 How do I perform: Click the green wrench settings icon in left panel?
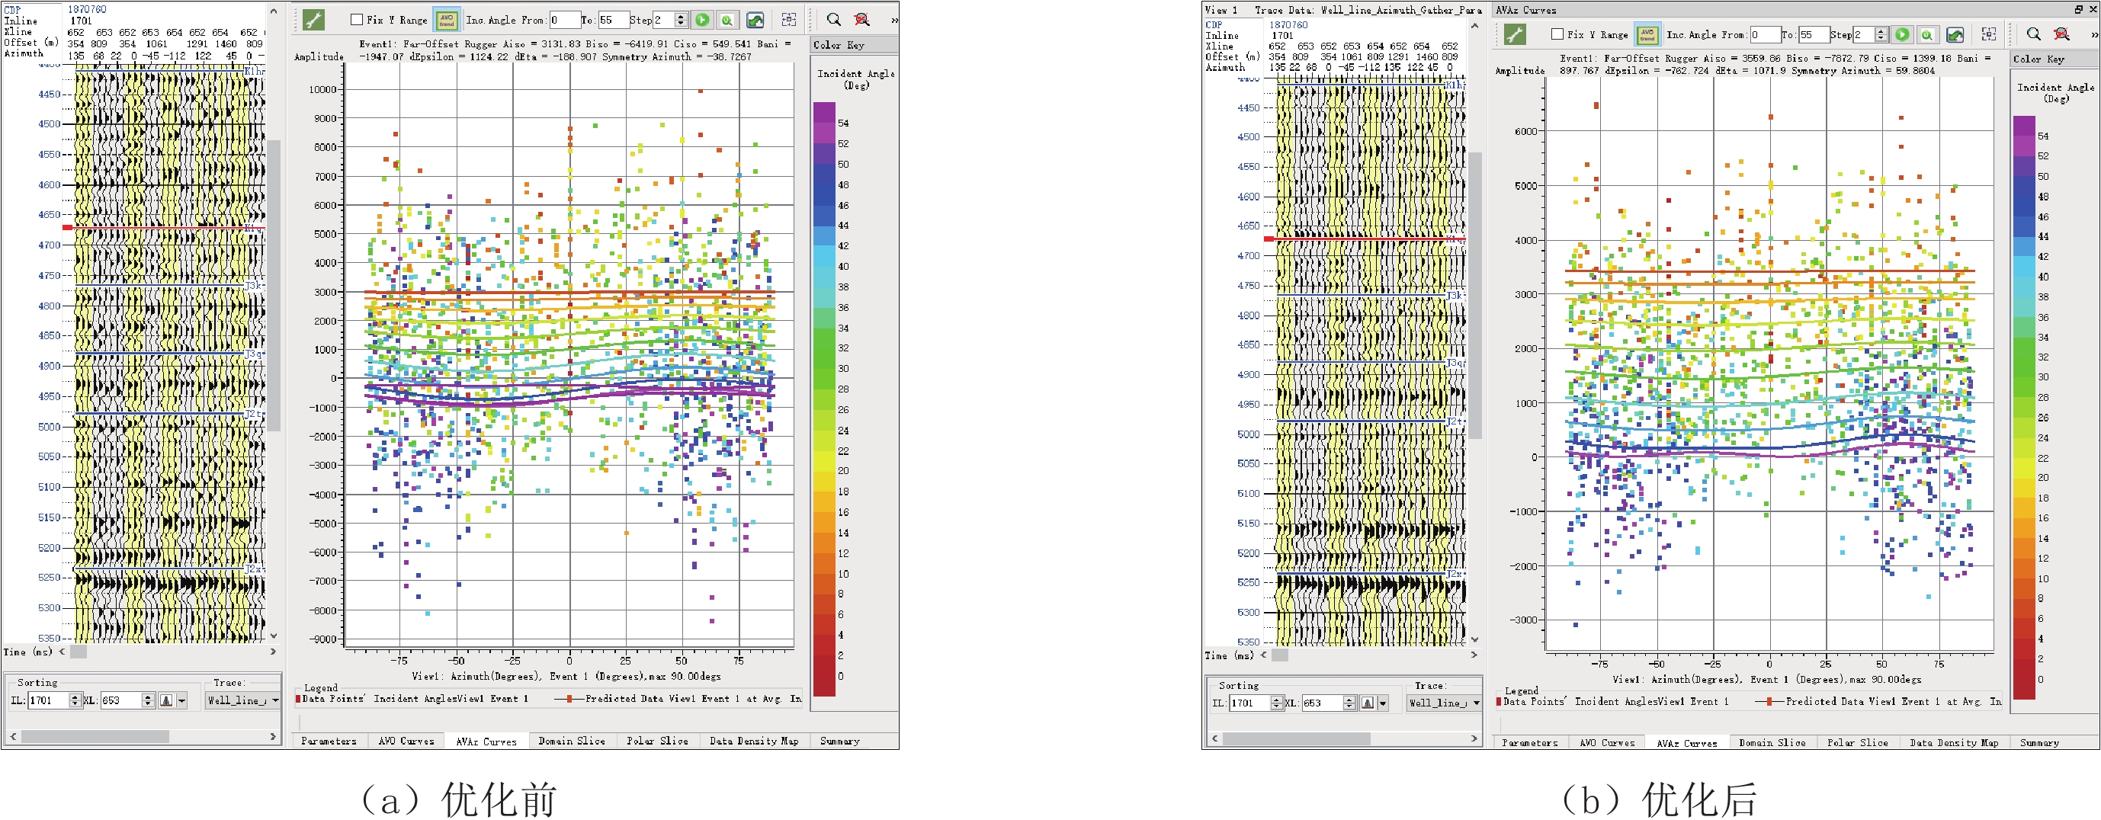(314, 20)
